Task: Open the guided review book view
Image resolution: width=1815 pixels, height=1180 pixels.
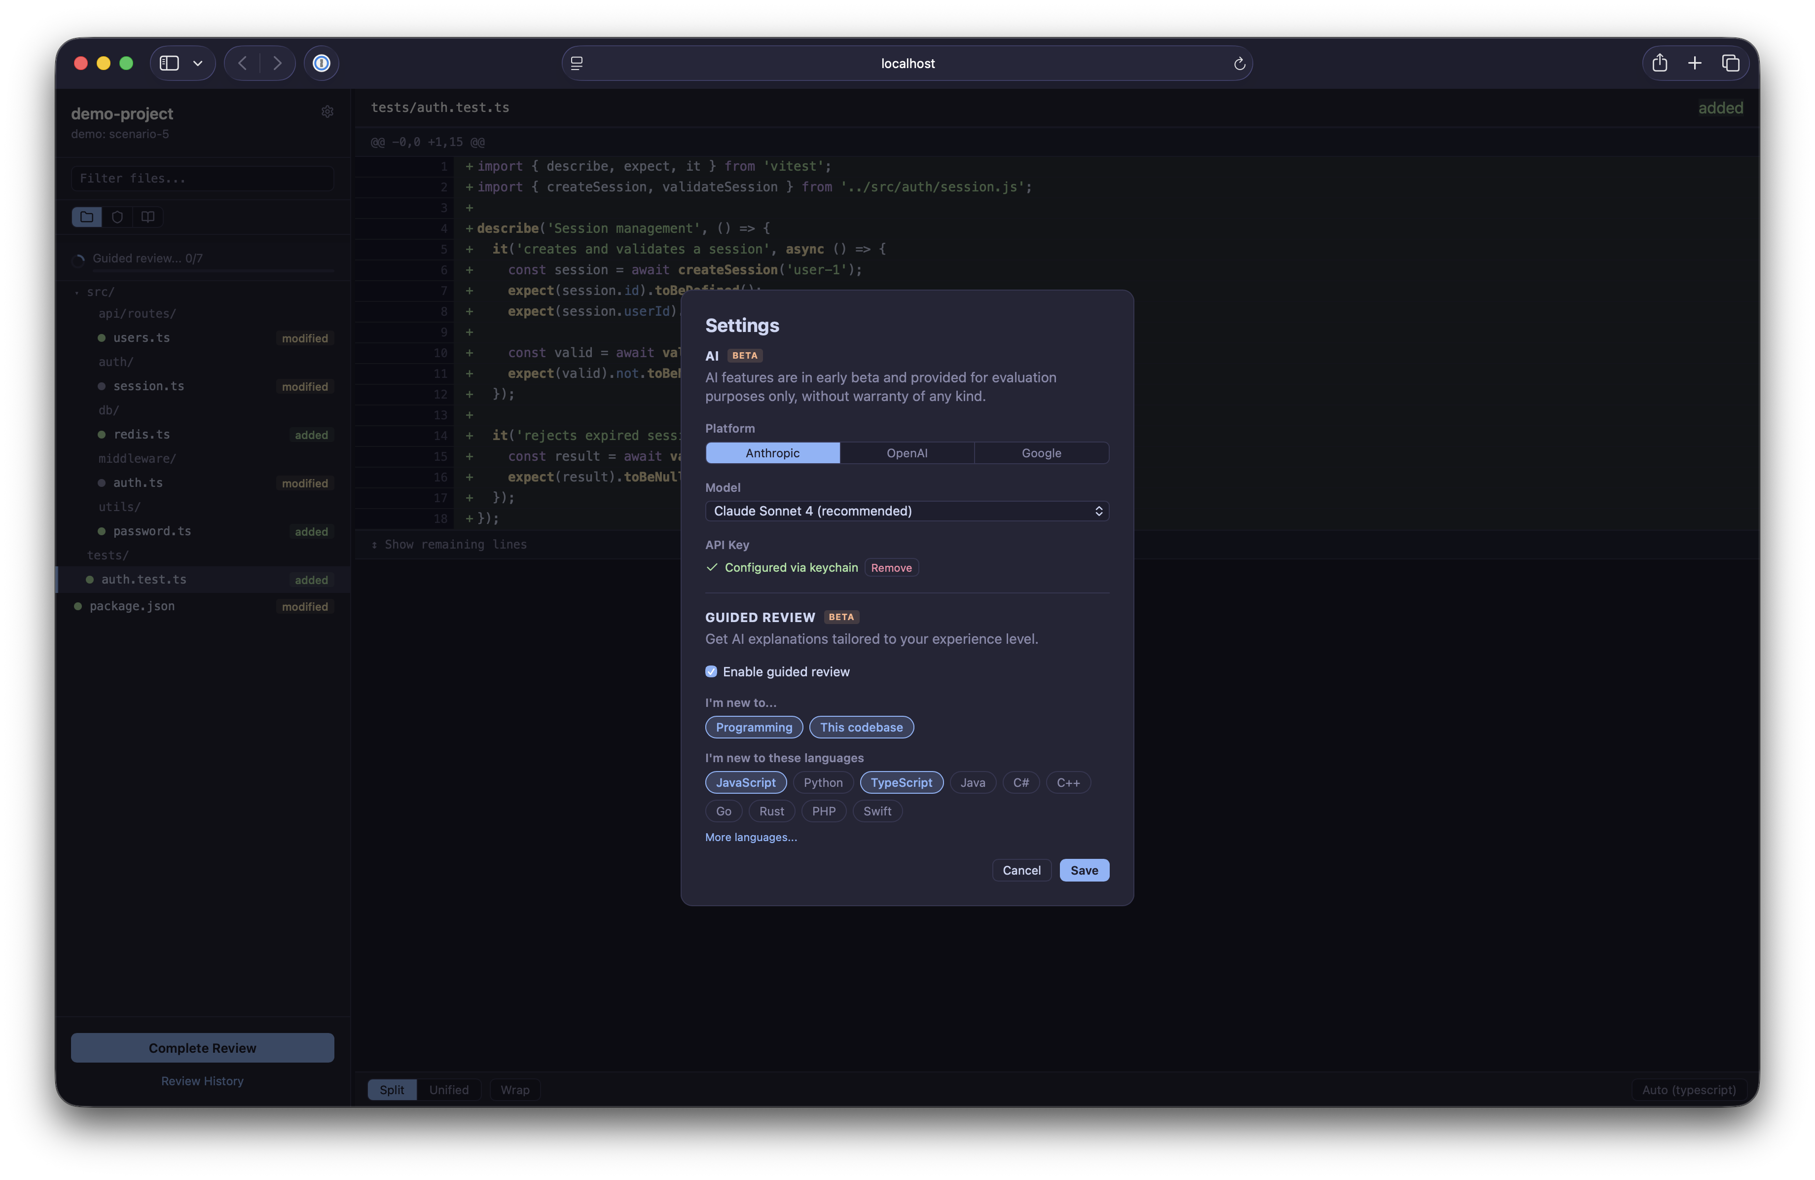Action: coord(146,217)
